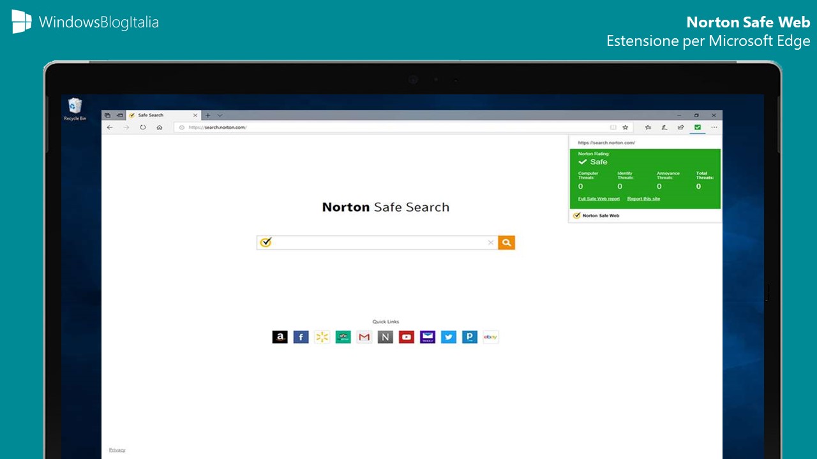The image size is (817, 459).
Task: Open the YouTube quick link icon
Action: pos(407,337)
